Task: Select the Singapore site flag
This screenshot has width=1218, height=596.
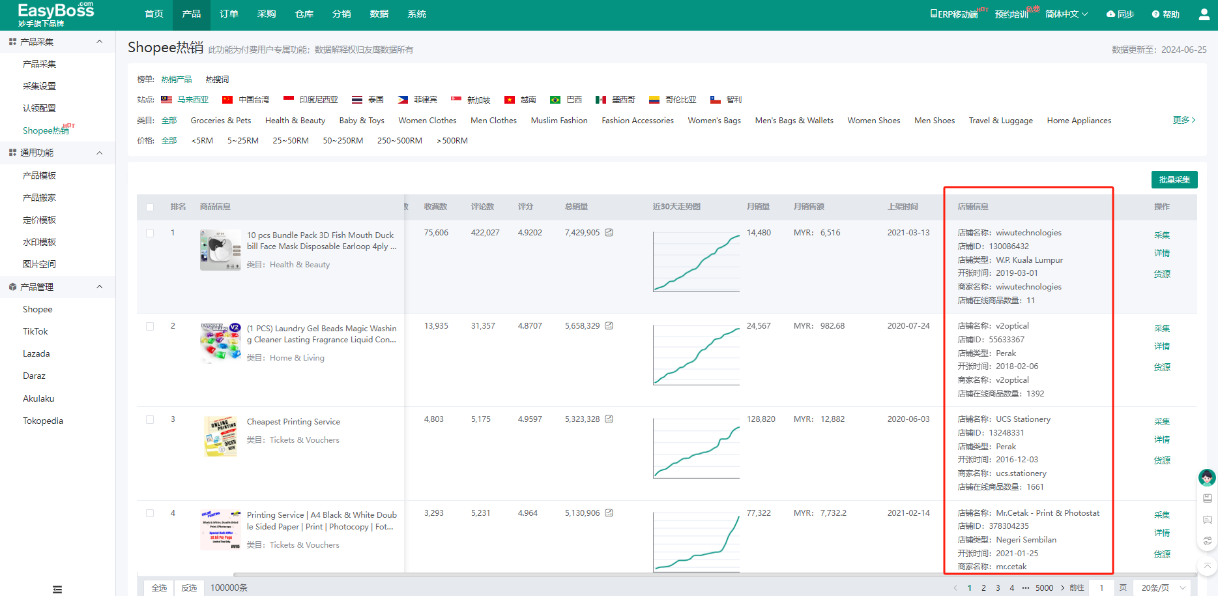Action: (456, 99)
